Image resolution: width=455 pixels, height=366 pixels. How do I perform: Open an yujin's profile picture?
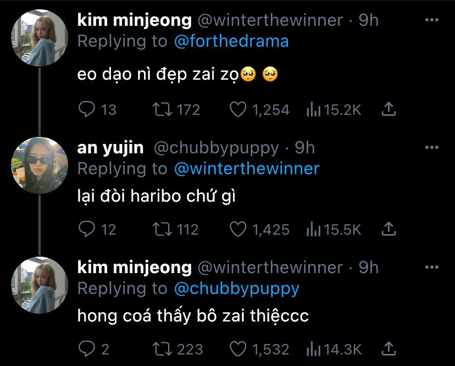click(x=40, y=165)
